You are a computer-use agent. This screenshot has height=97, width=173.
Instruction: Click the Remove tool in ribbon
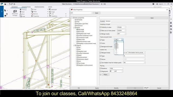coord(34,14)
